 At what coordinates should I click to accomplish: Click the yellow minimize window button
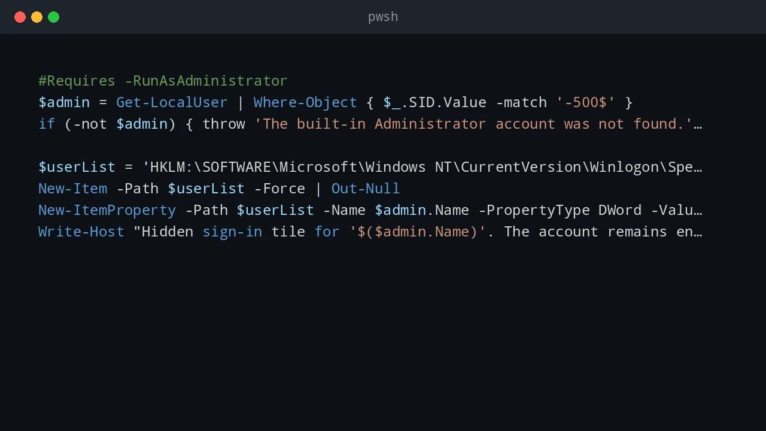(37, 17)
